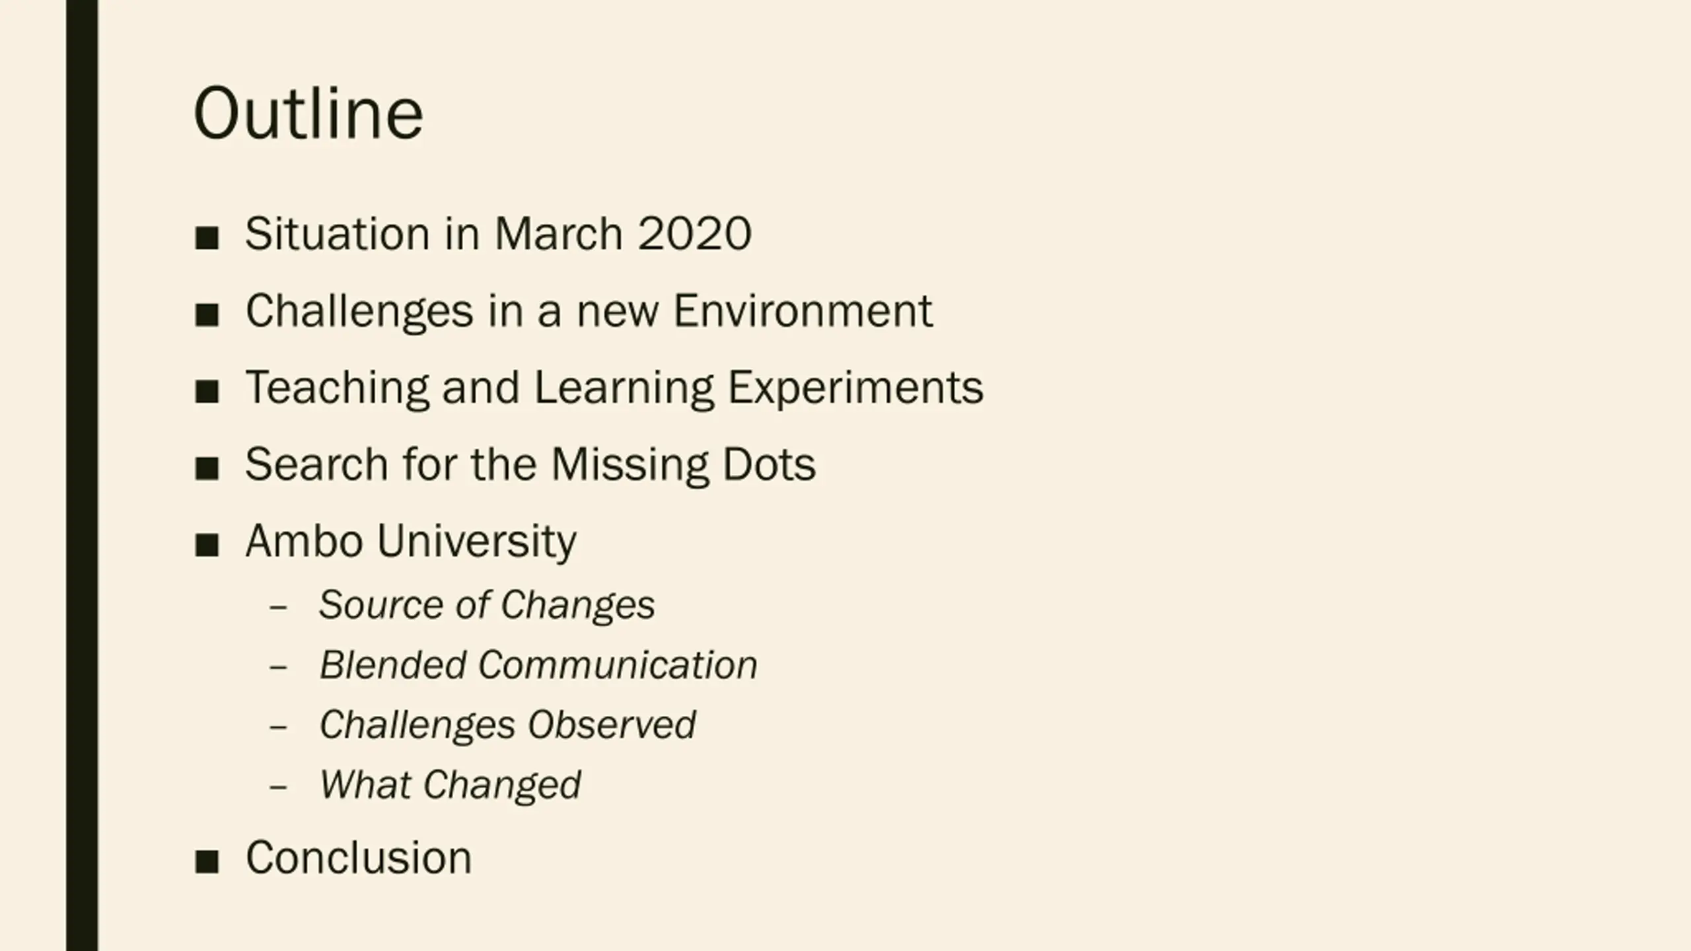Select the Ambo University bullet text

(411, 542)
